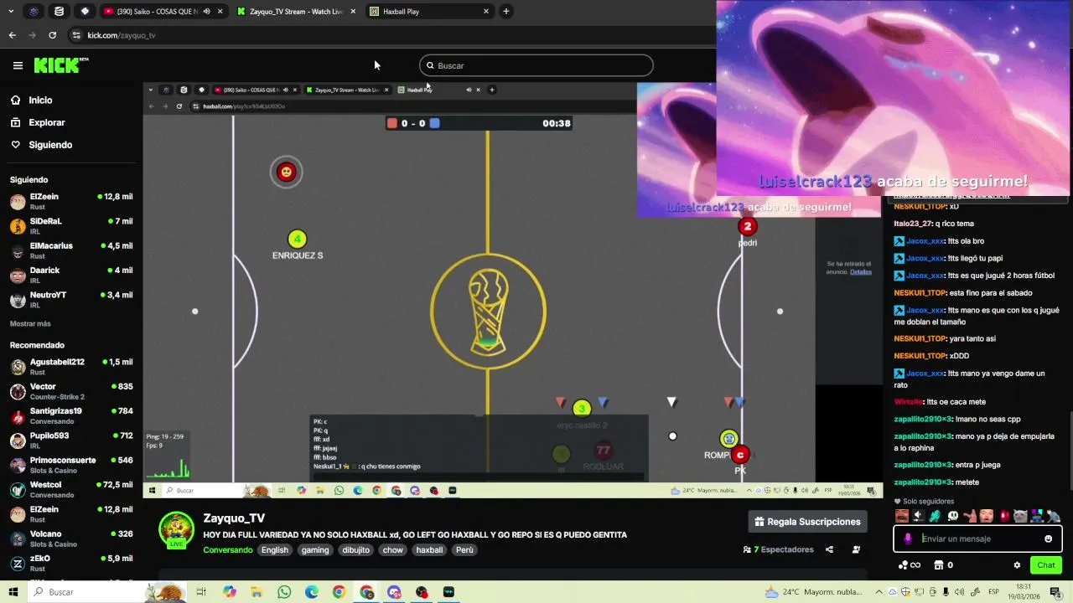
Task: Open the recommended channel zEkO
Action: [x=71, y=563]
